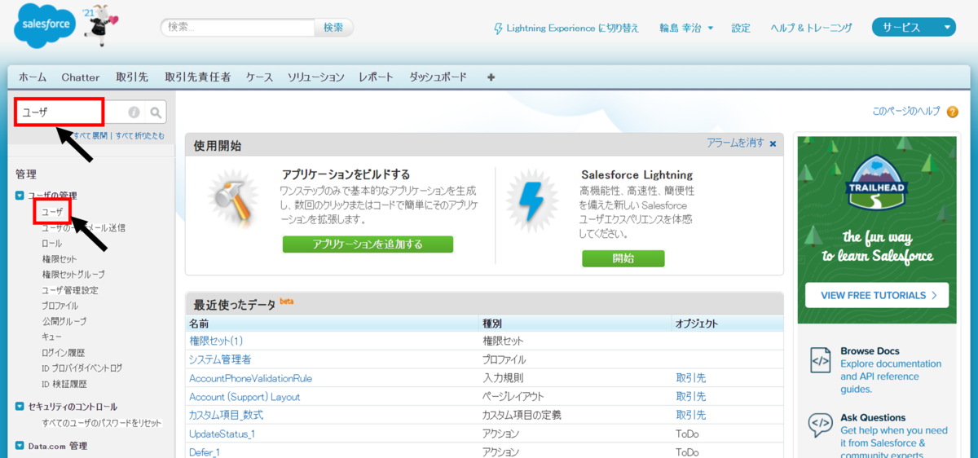Click the アラームを消す link
This screenshot has width=978, height=458.
point(735,143)
